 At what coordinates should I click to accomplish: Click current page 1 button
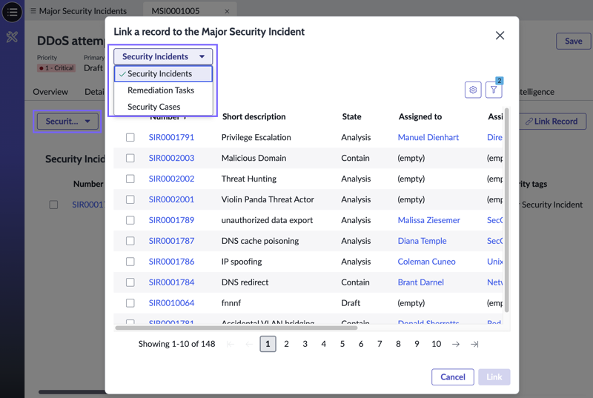coord(268,344)
